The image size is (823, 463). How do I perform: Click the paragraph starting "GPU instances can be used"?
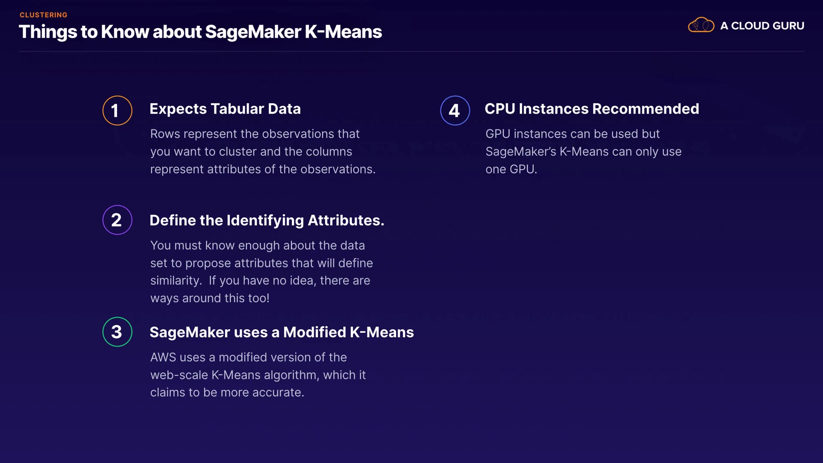click(x=583, y=151)
